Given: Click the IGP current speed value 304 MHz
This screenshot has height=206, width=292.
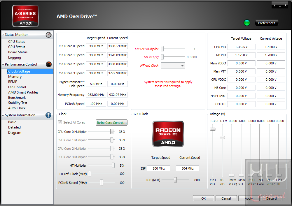Looking at the screenshot, I should [x=188, y=168].
